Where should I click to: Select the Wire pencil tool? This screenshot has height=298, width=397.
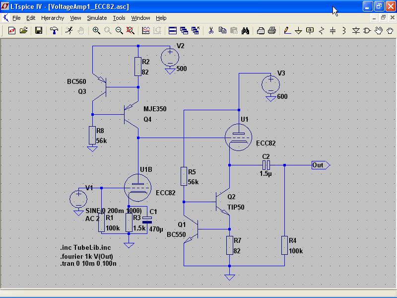coord(287,31)
